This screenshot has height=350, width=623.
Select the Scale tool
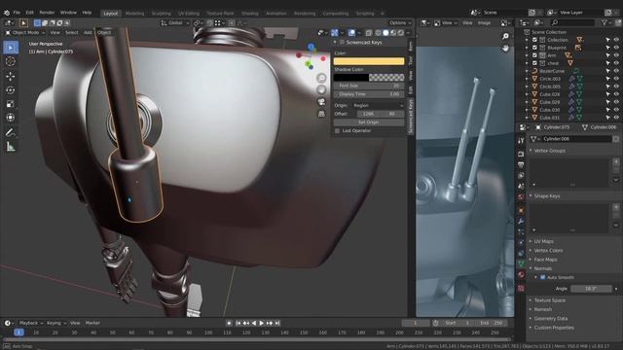(11, 104)
